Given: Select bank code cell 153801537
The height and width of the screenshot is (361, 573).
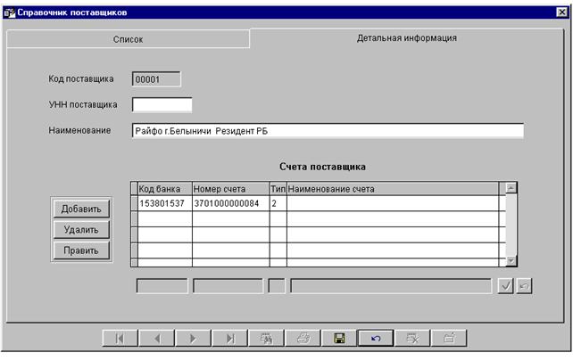Looking at the screenshot, I should click(x=165, y=203).
